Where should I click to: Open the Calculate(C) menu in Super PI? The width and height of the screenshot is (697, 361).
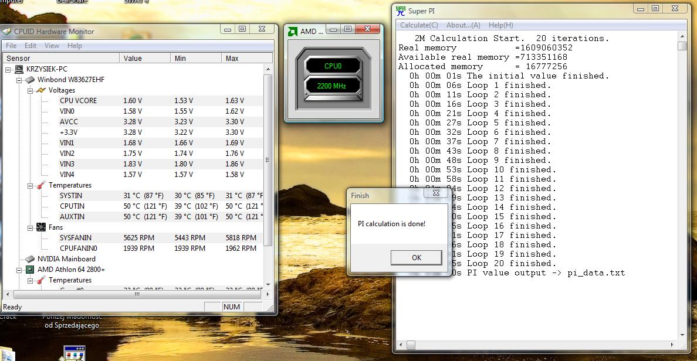(x=419, y=25)
